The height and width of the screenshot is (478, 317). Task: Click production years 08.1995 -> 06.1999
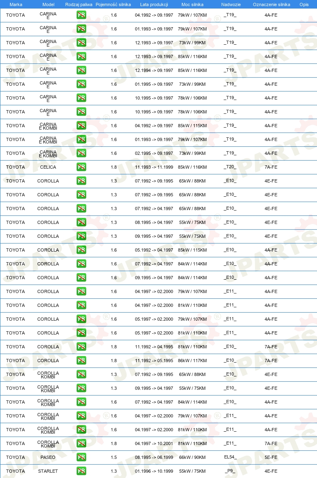point(154,457)
